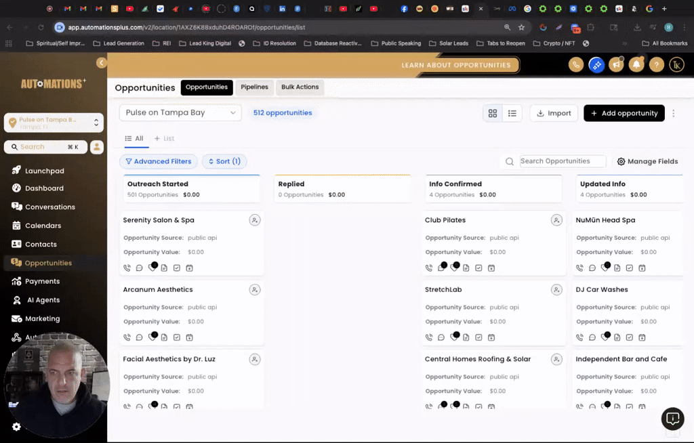Open the task checkbox icon on StretchLab card
The image size is (694, 443).
coord(478,337)
